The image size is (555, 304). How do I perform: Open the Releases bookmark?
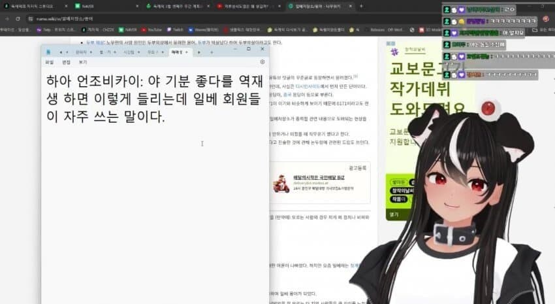(385, 30)
